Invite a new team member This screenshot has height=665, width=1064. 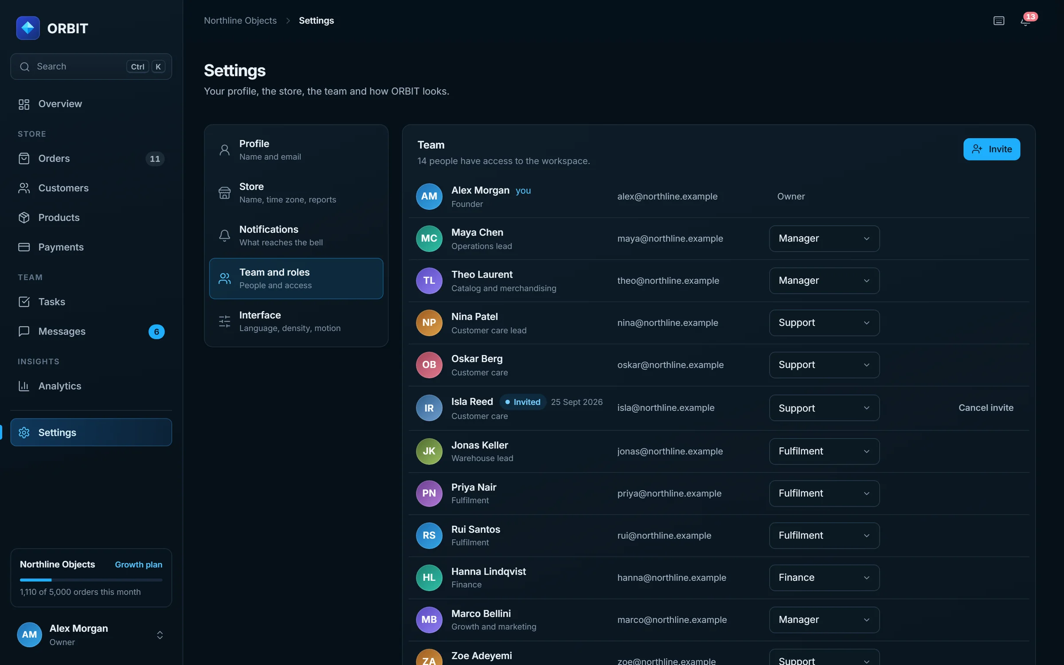992,149
